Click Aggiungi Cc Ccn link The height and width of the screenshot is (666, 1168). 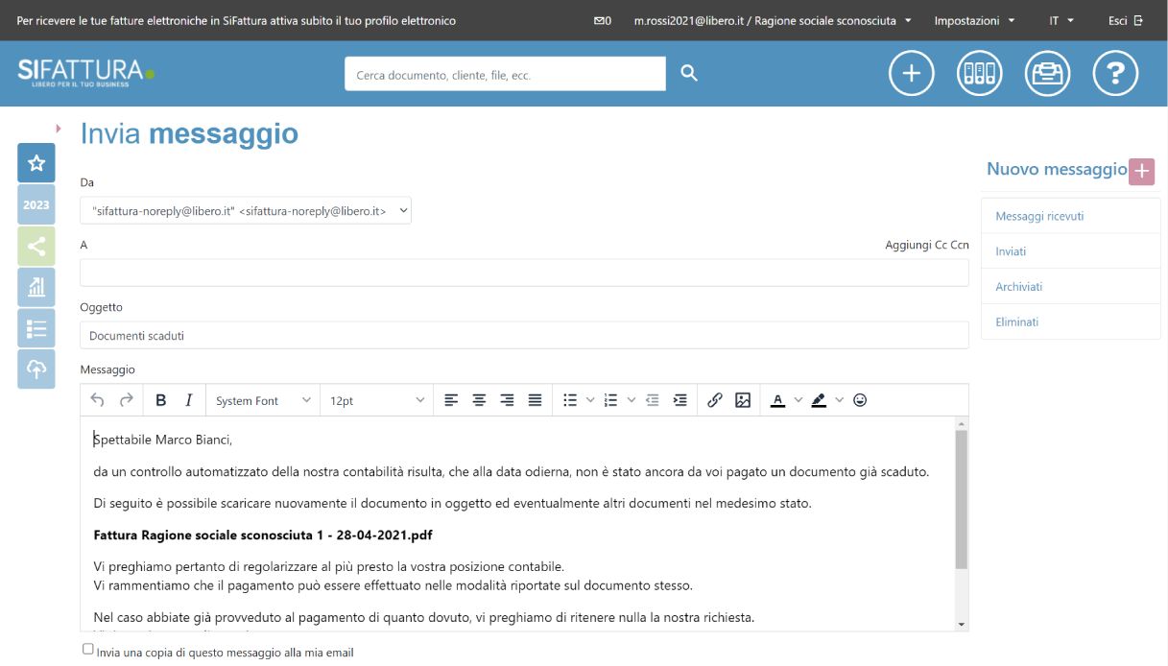tap(927, 245)
